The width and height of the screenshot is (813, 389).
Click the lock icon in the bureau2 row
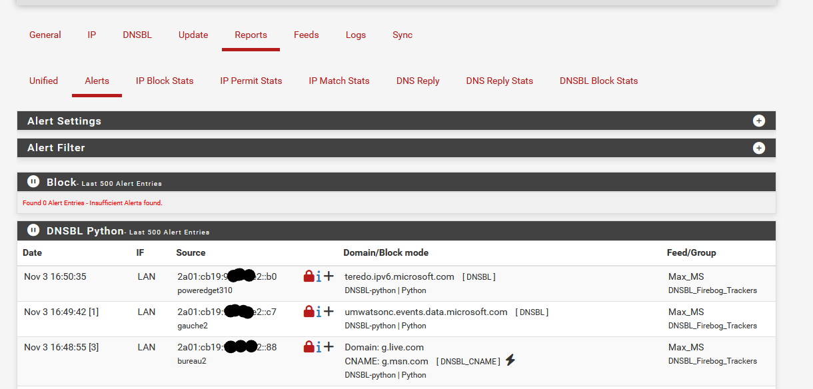[x=309, y=346]
